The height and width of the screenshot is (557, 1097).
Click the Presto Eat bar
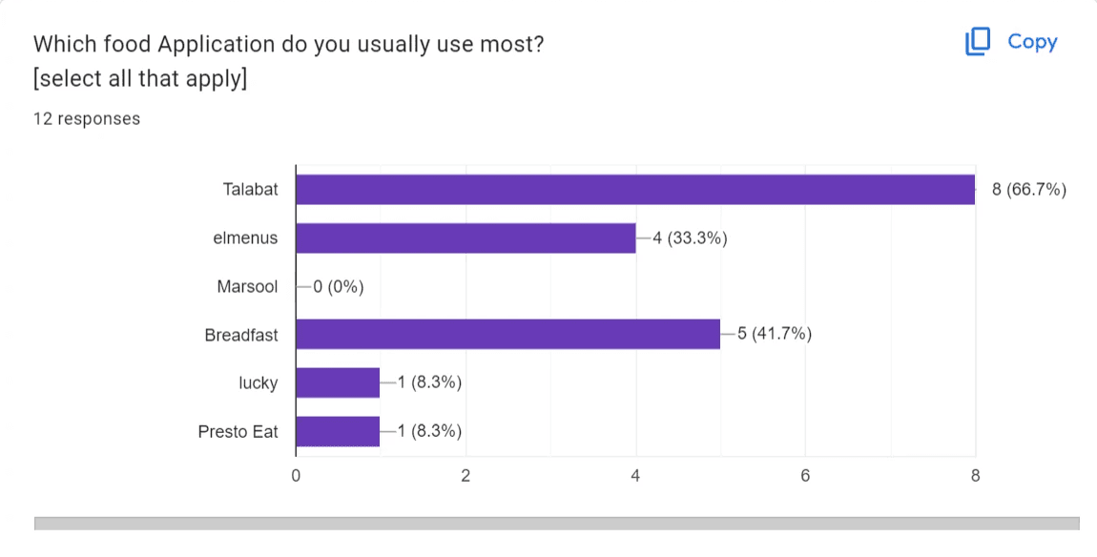point(339,431)
